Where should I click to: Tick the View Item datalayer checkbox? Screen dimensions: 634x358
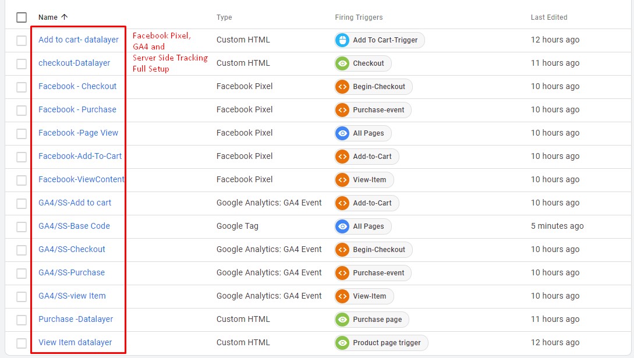click(22, 343)
